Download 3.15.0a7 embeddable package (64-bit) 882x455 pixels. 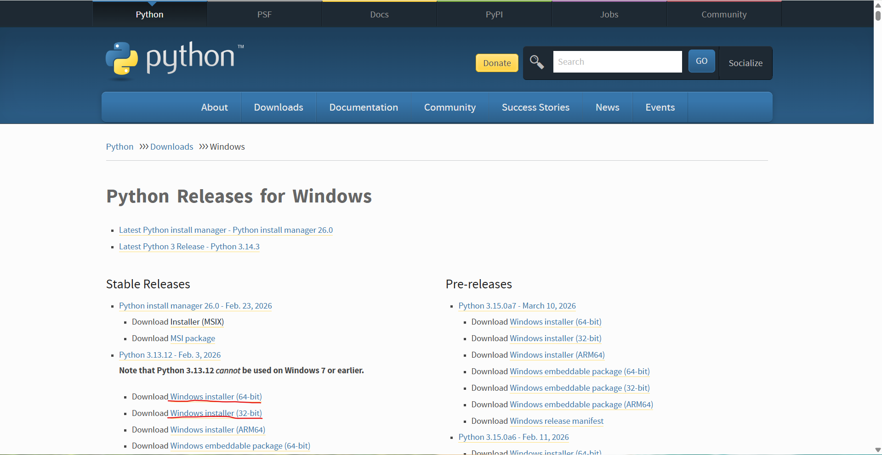coord(580,371)
